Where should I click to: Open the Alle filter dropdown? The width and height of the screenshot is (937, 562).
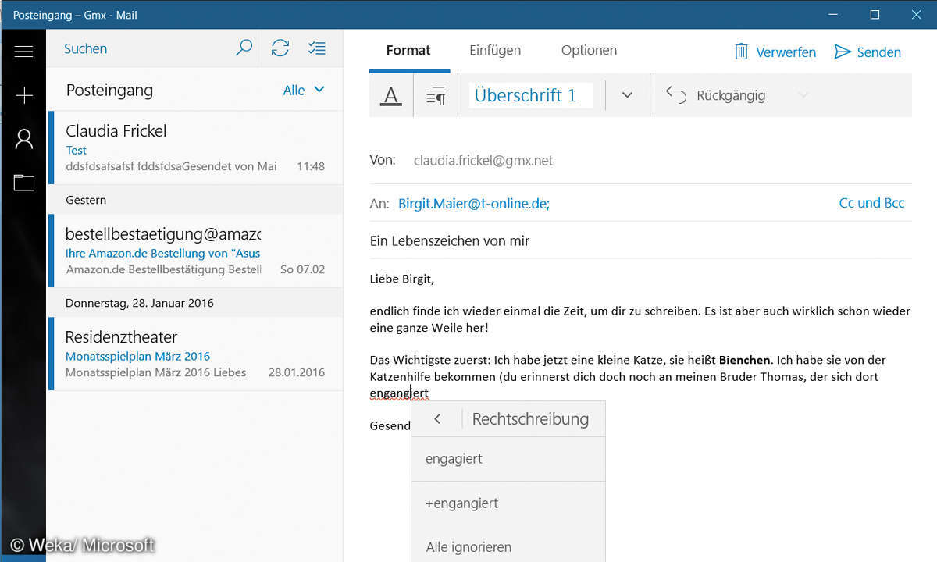(304, 91)
